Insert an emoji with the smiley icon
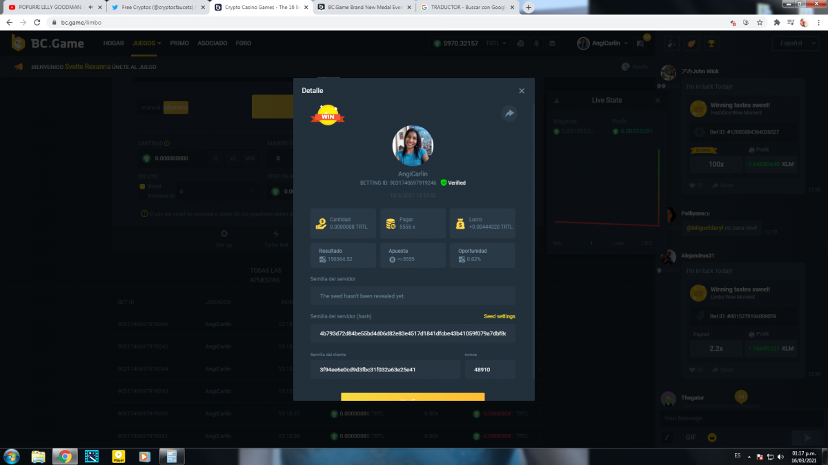The height and width of the screenshot is (465, 828). pyautogui.click(x=713, y=437)
